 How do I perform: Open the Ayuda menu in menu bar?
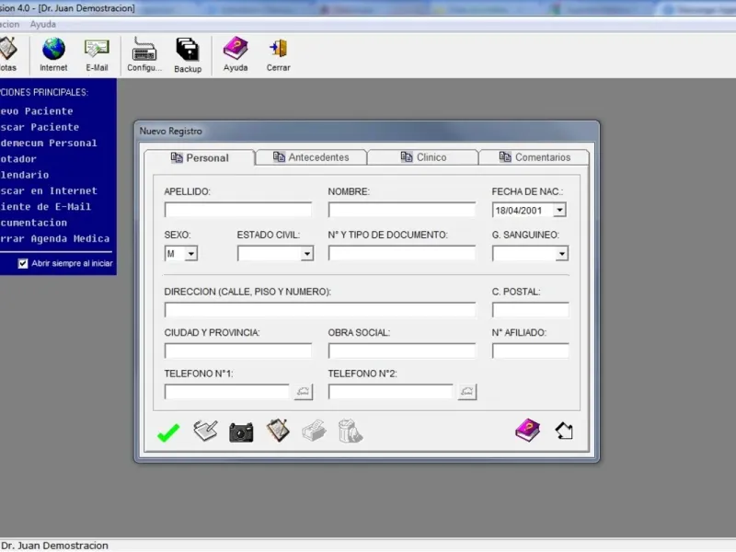43,24
